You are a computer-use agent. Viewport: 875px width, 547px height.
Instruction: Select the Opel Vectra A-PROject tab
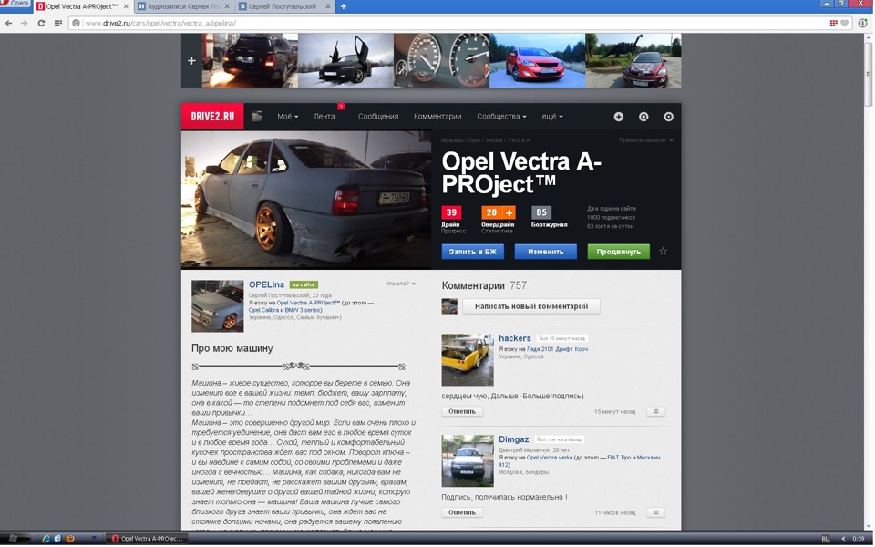(81, 6)
